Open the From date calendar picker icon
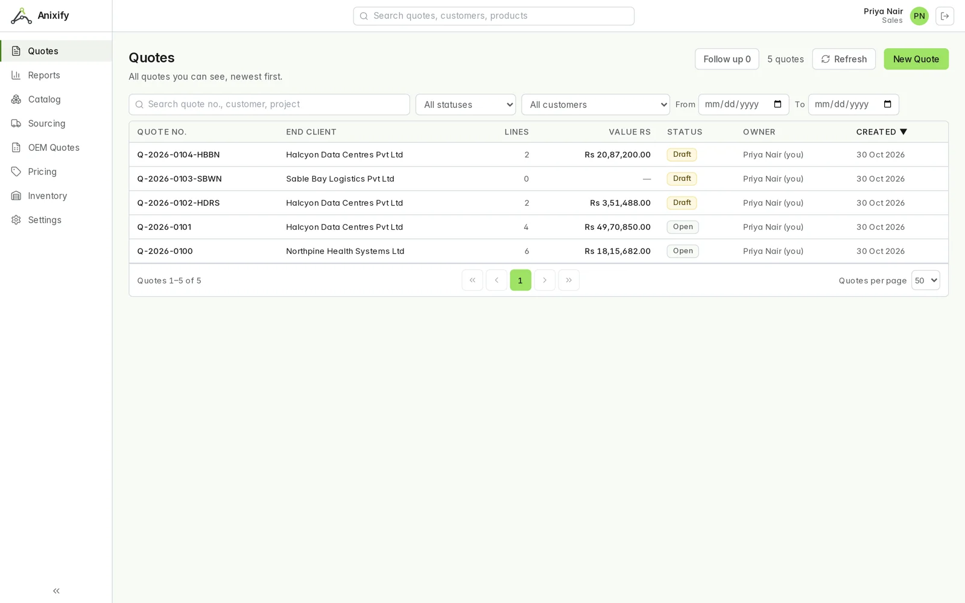 click(777, 104)
